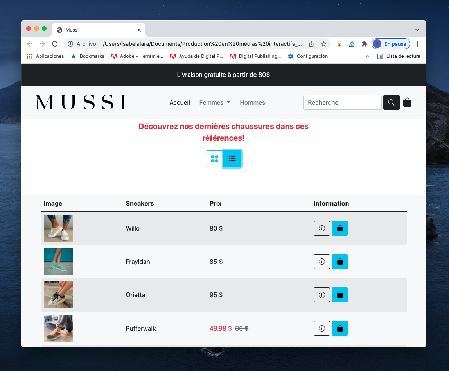The width and height of the screenshot is (449, 371).
Task: Open info for Orietta sneakers
Action: point(321,295)
